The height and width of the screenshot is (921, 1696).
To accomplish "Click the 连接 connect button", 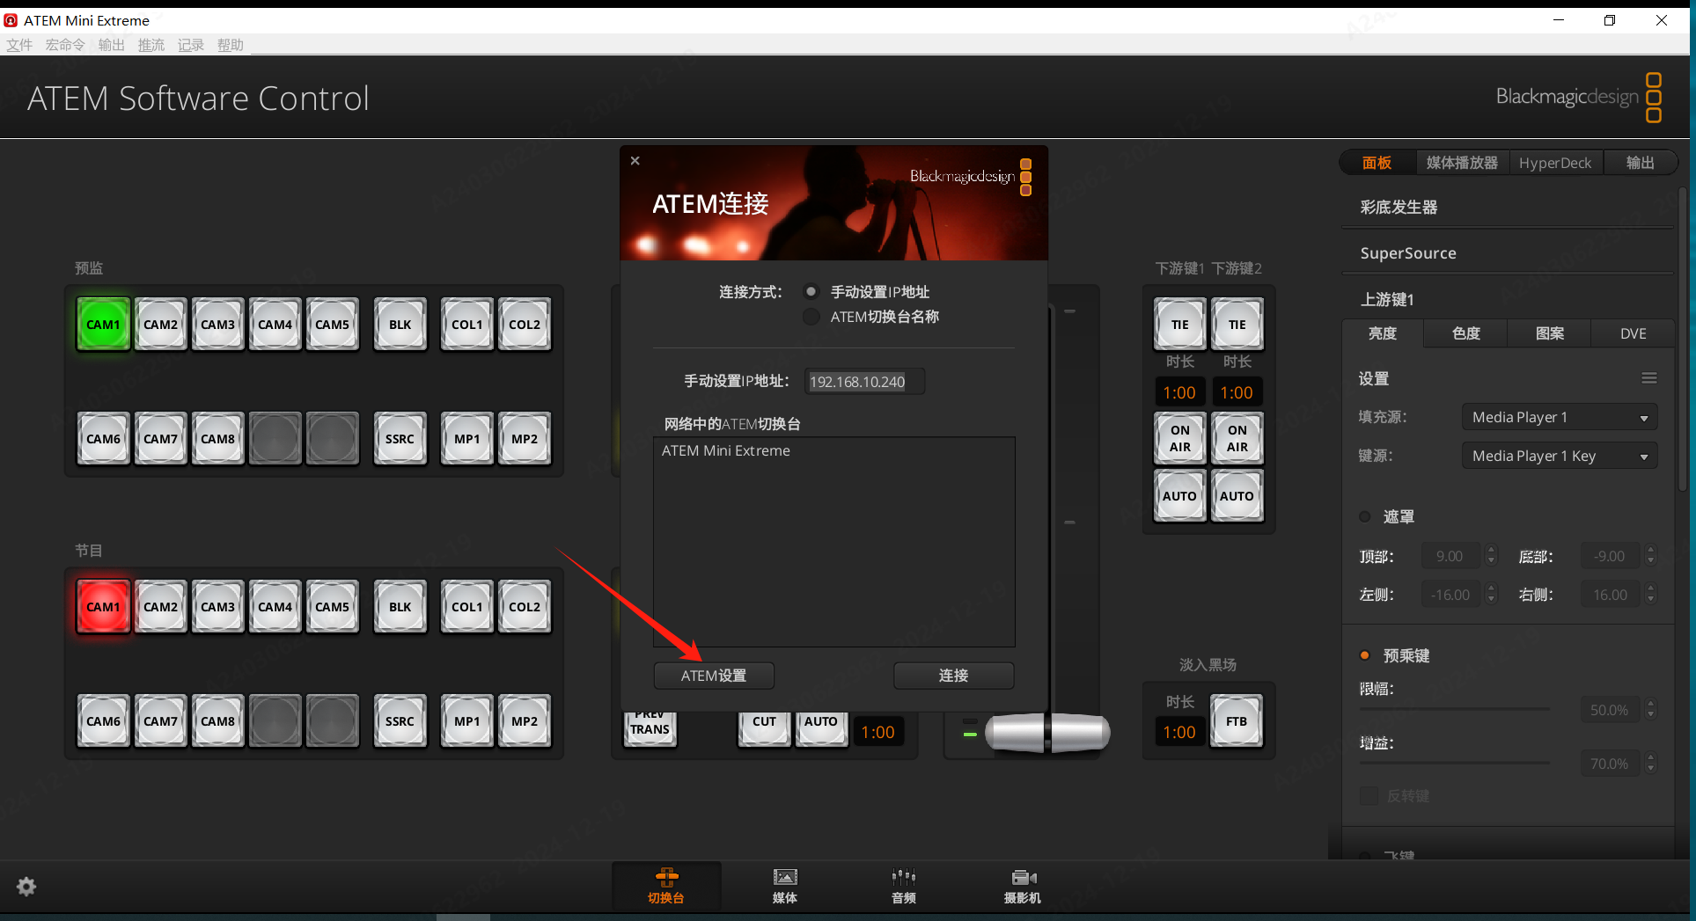I will click(953, 676).
